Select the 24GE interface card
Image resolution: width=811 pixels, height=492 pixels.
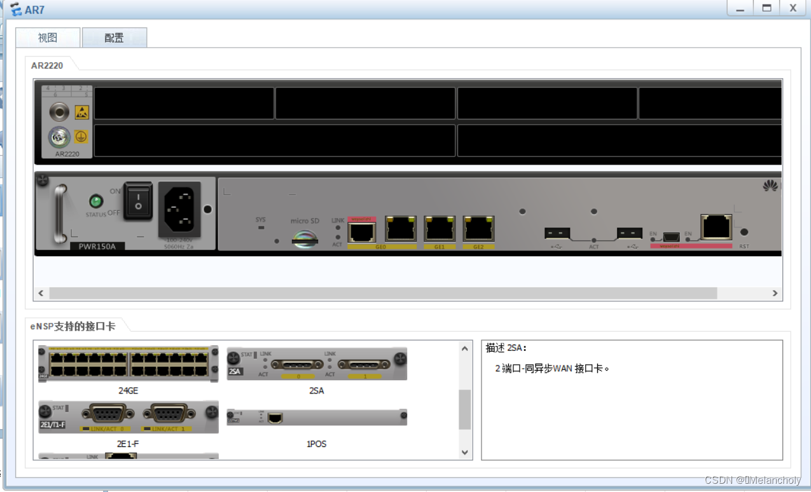click(x=127, y=363)
